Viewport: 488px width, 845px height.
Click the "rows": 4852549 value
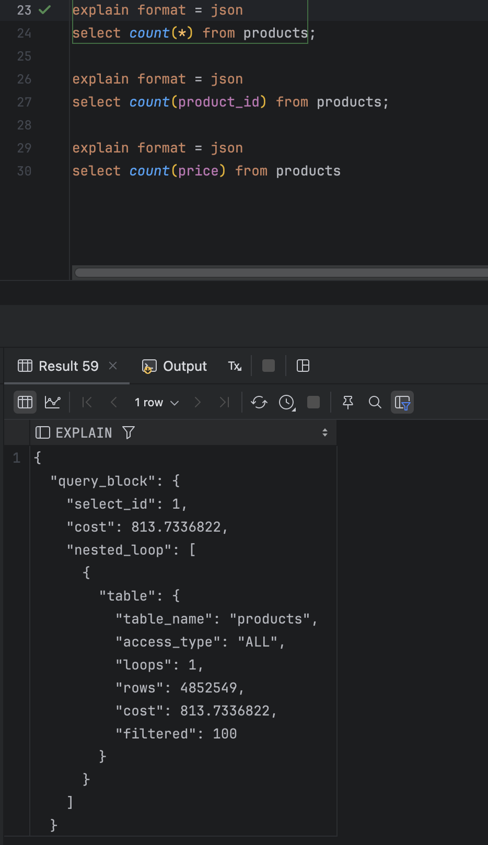click(209, 688)
